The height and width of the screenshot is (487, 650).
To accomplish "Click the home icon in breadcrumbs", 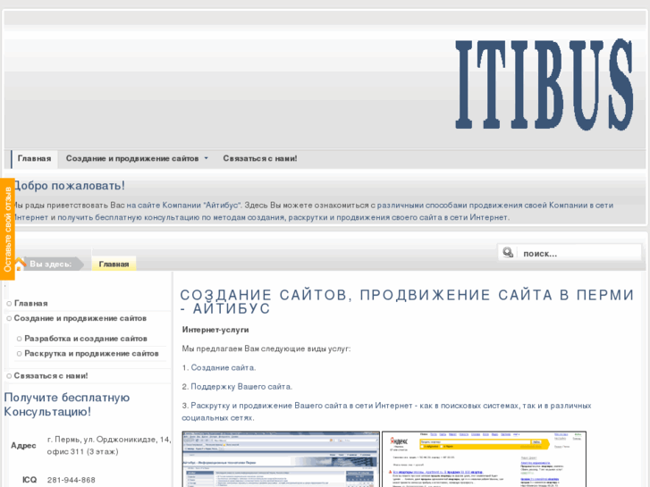I will tap(20, 264).
